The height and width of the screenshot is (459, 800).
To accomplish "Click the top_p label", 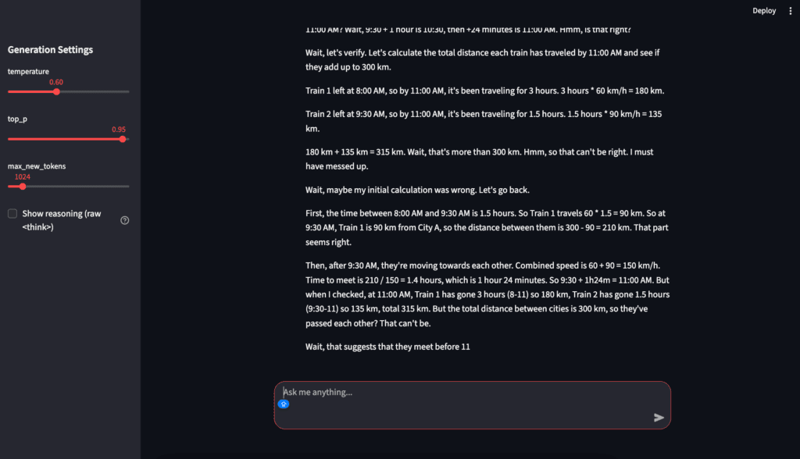I will pos(17,119).
